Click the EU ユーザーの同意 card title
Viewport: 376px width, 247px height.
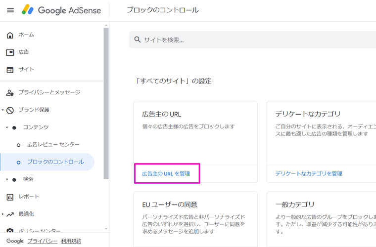170,205
